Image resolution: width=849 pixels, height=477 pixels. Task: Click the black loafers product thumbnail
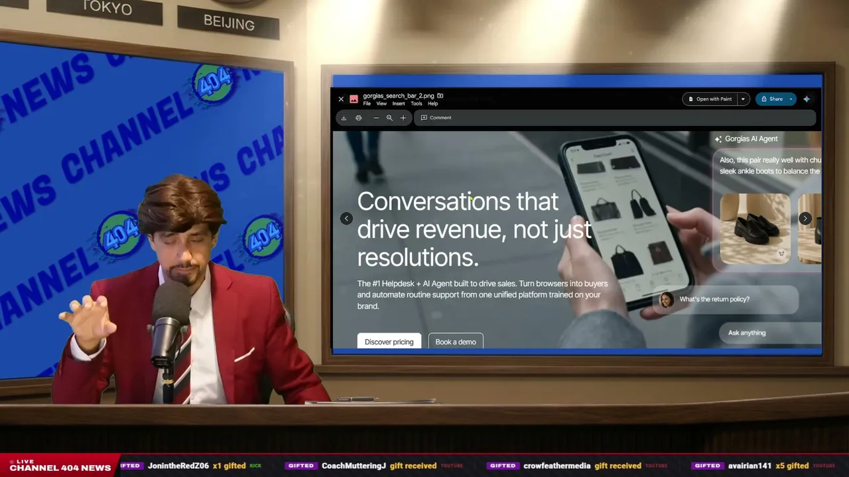point(755,229)
